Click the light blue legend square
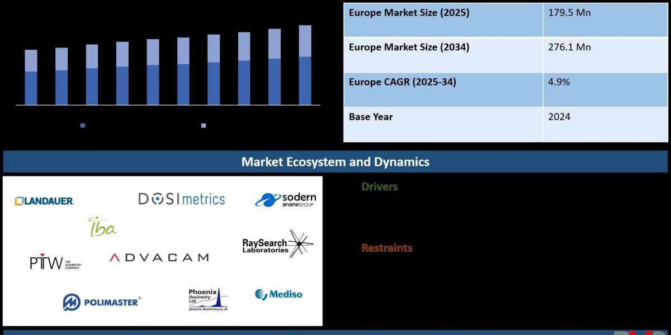This screenshot has height=335, width=671. [x=204, y=126]
